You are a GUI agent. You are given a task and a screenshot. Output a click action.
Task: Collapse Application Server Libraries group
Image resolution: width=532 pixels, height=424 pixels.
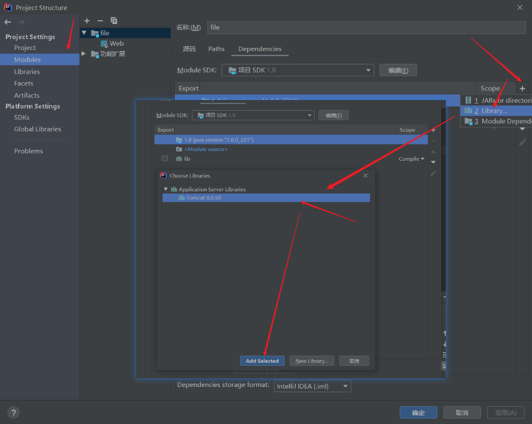pos(166,189)
